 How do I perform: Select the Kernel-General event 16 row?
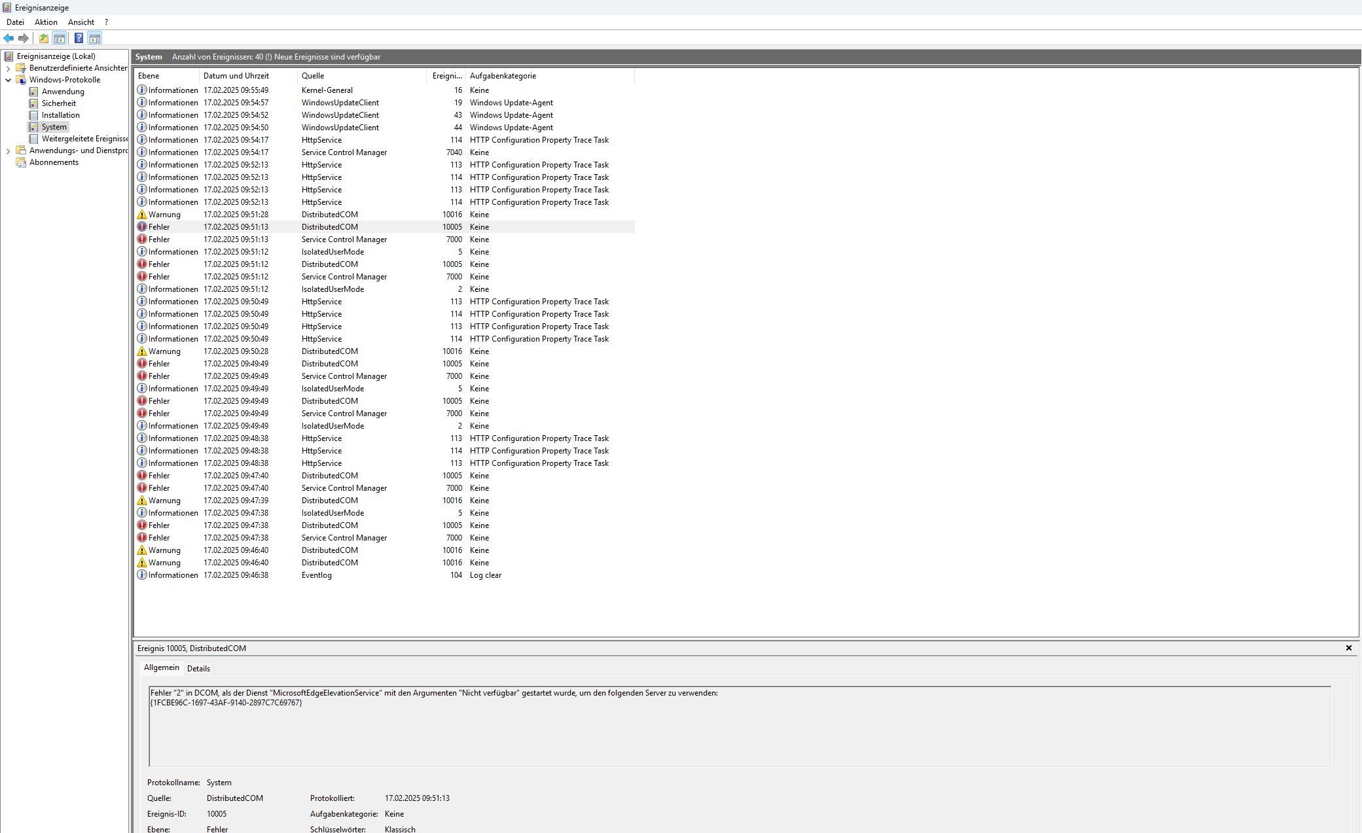[327, 90]
